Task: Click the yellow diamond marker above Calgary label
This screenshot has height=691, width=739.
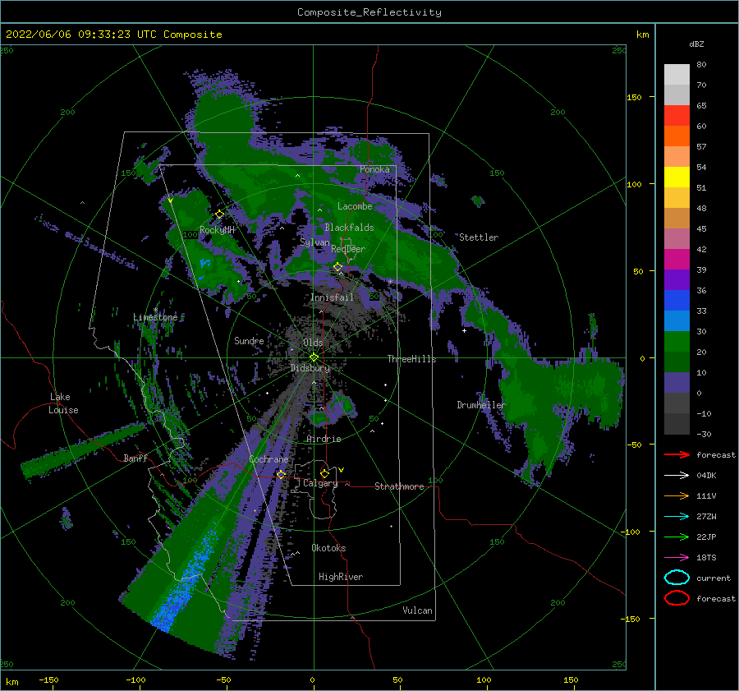Action: [x=324, y=473]
